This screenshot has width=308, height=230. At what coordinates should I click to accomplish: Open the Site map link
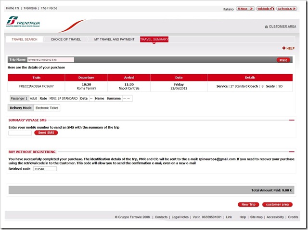(x=256, y=217)
